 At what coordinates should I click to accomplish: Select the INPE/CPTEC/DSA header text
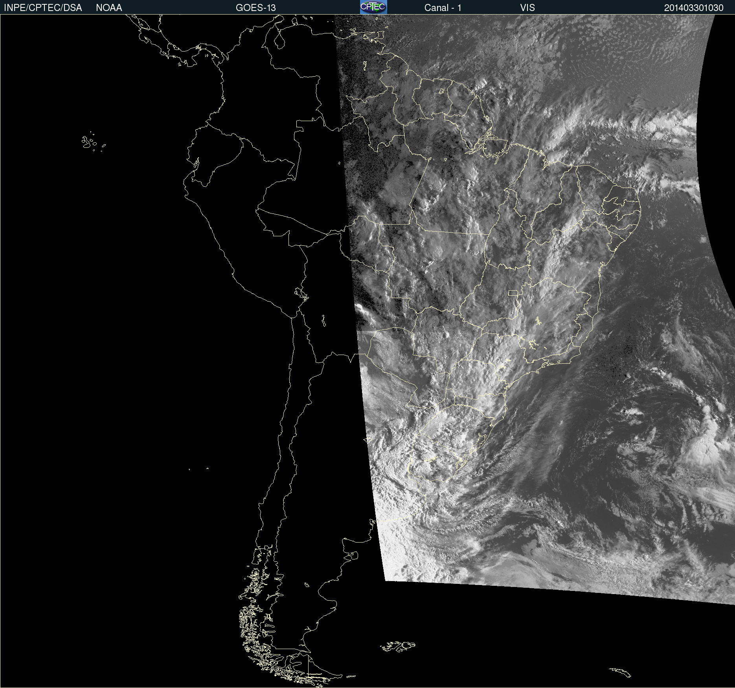(43, 8)
